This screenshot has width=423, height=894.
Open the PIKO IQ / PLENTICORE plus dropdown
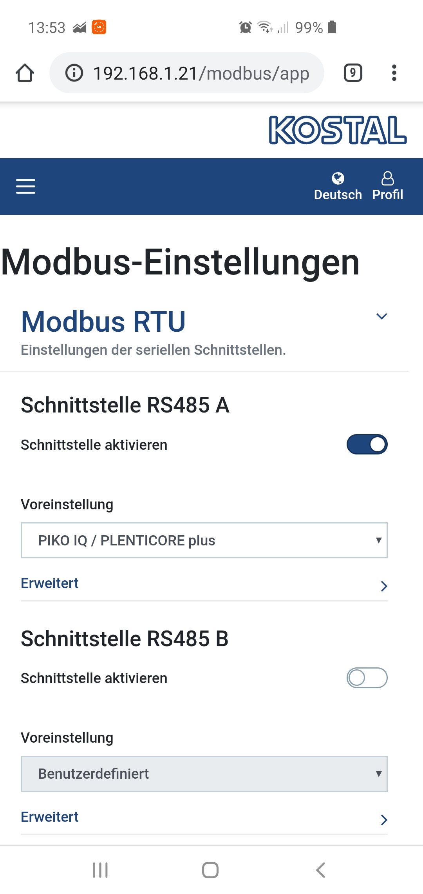pos(204,540)
